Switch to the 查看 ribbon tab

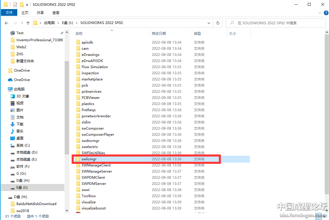click(56, 13)
